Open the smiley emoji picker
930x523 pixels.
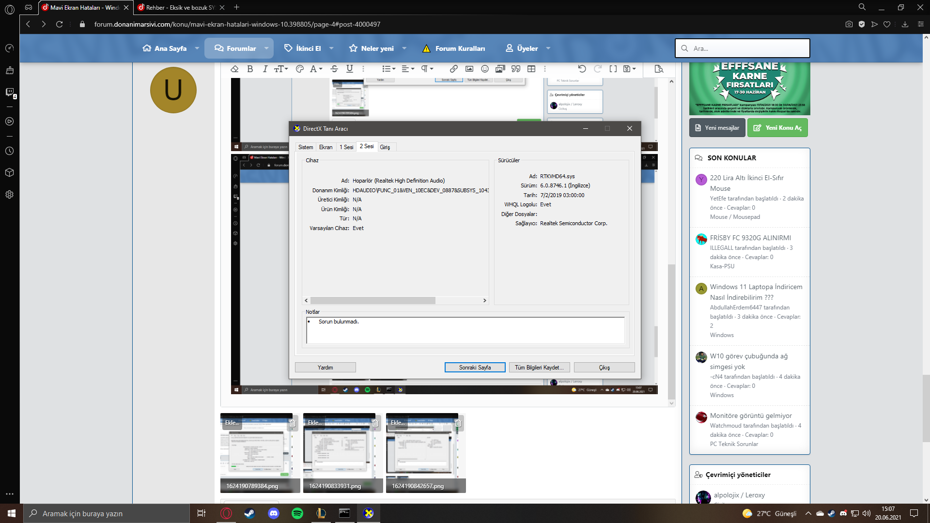pyautogui.click(x=484, y=69)
